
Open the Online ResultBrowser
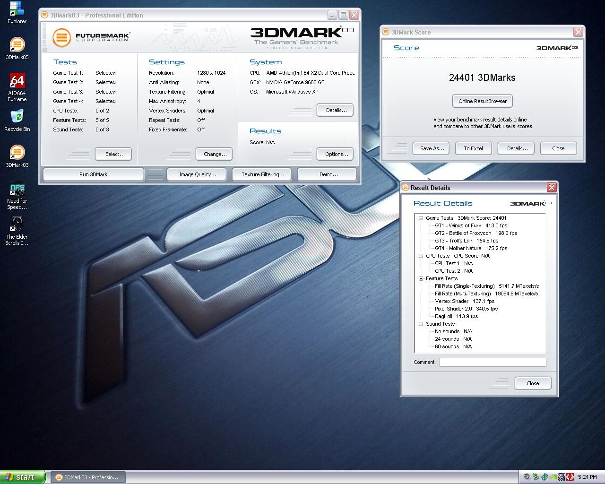click(482, 101)
